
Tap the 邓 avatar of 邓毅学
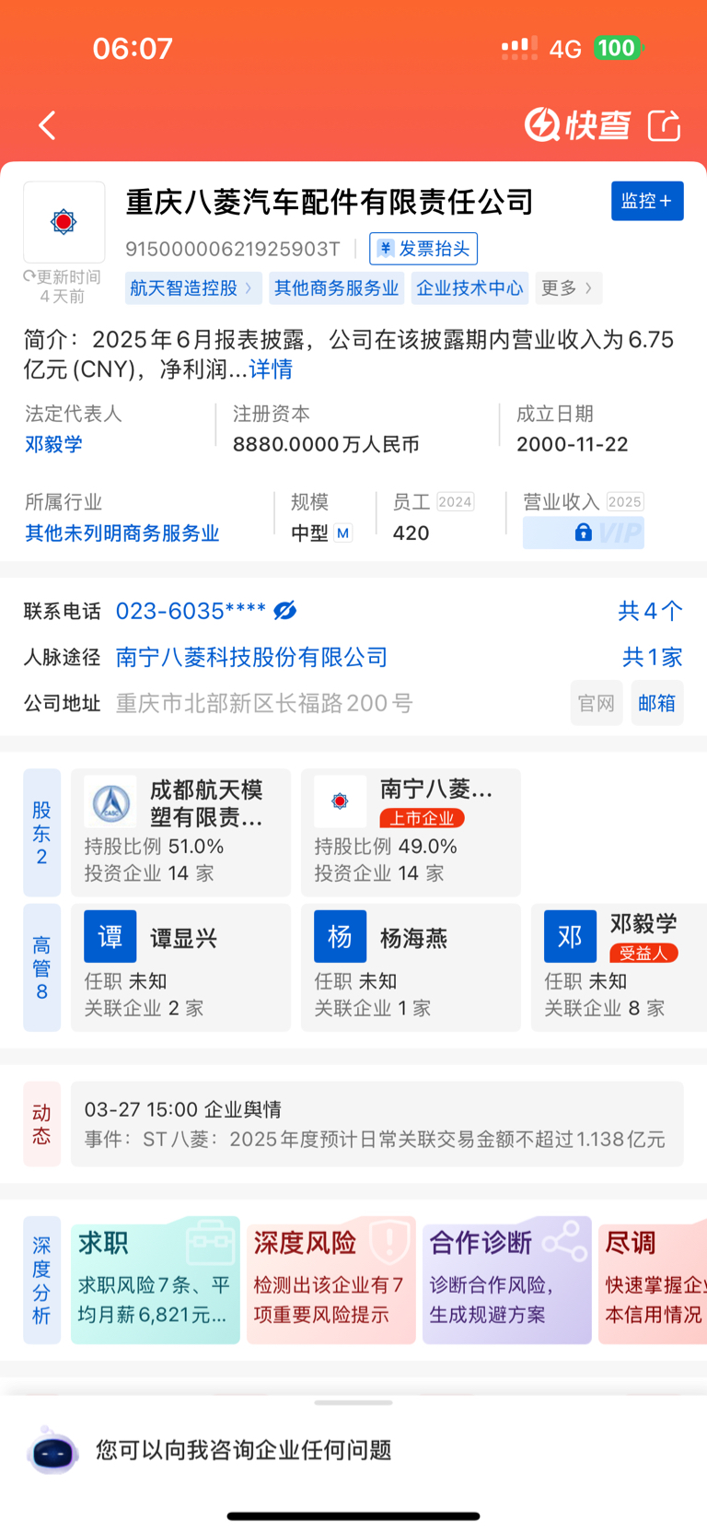571,937
